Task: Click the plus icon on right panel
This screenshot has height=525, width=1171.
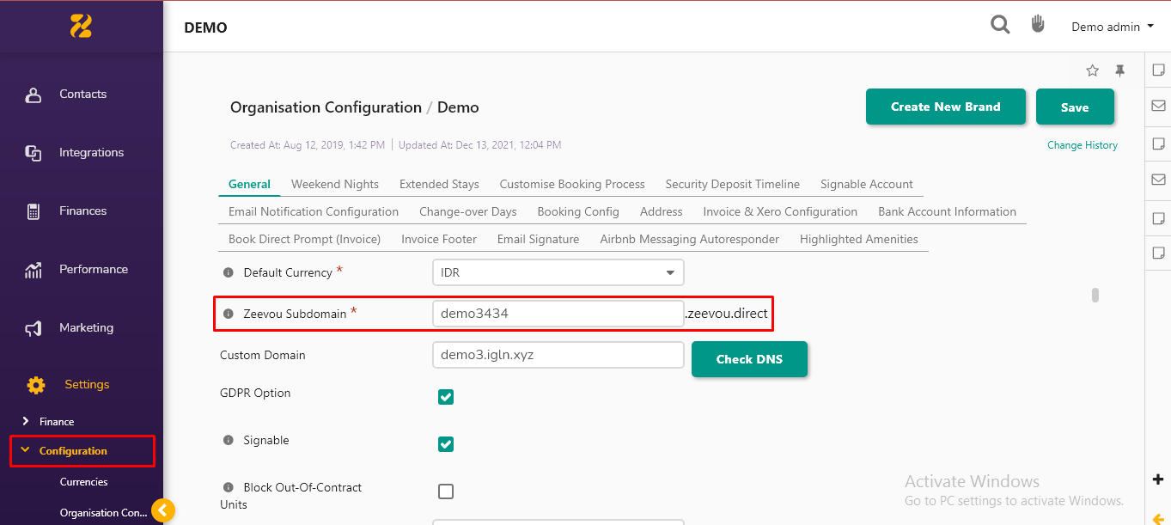Action: coord(1158,479)
